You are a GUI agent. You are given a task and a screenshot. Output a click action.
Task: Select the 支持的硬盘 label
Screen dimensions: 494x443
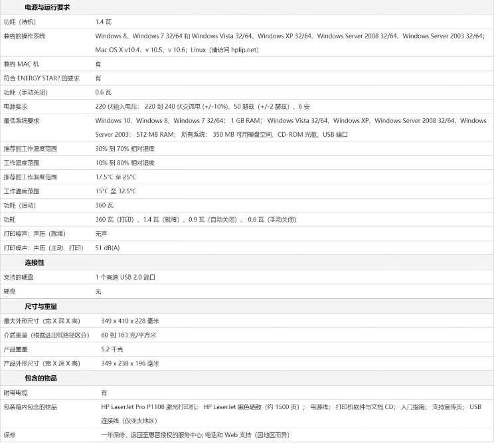(19, 277)
